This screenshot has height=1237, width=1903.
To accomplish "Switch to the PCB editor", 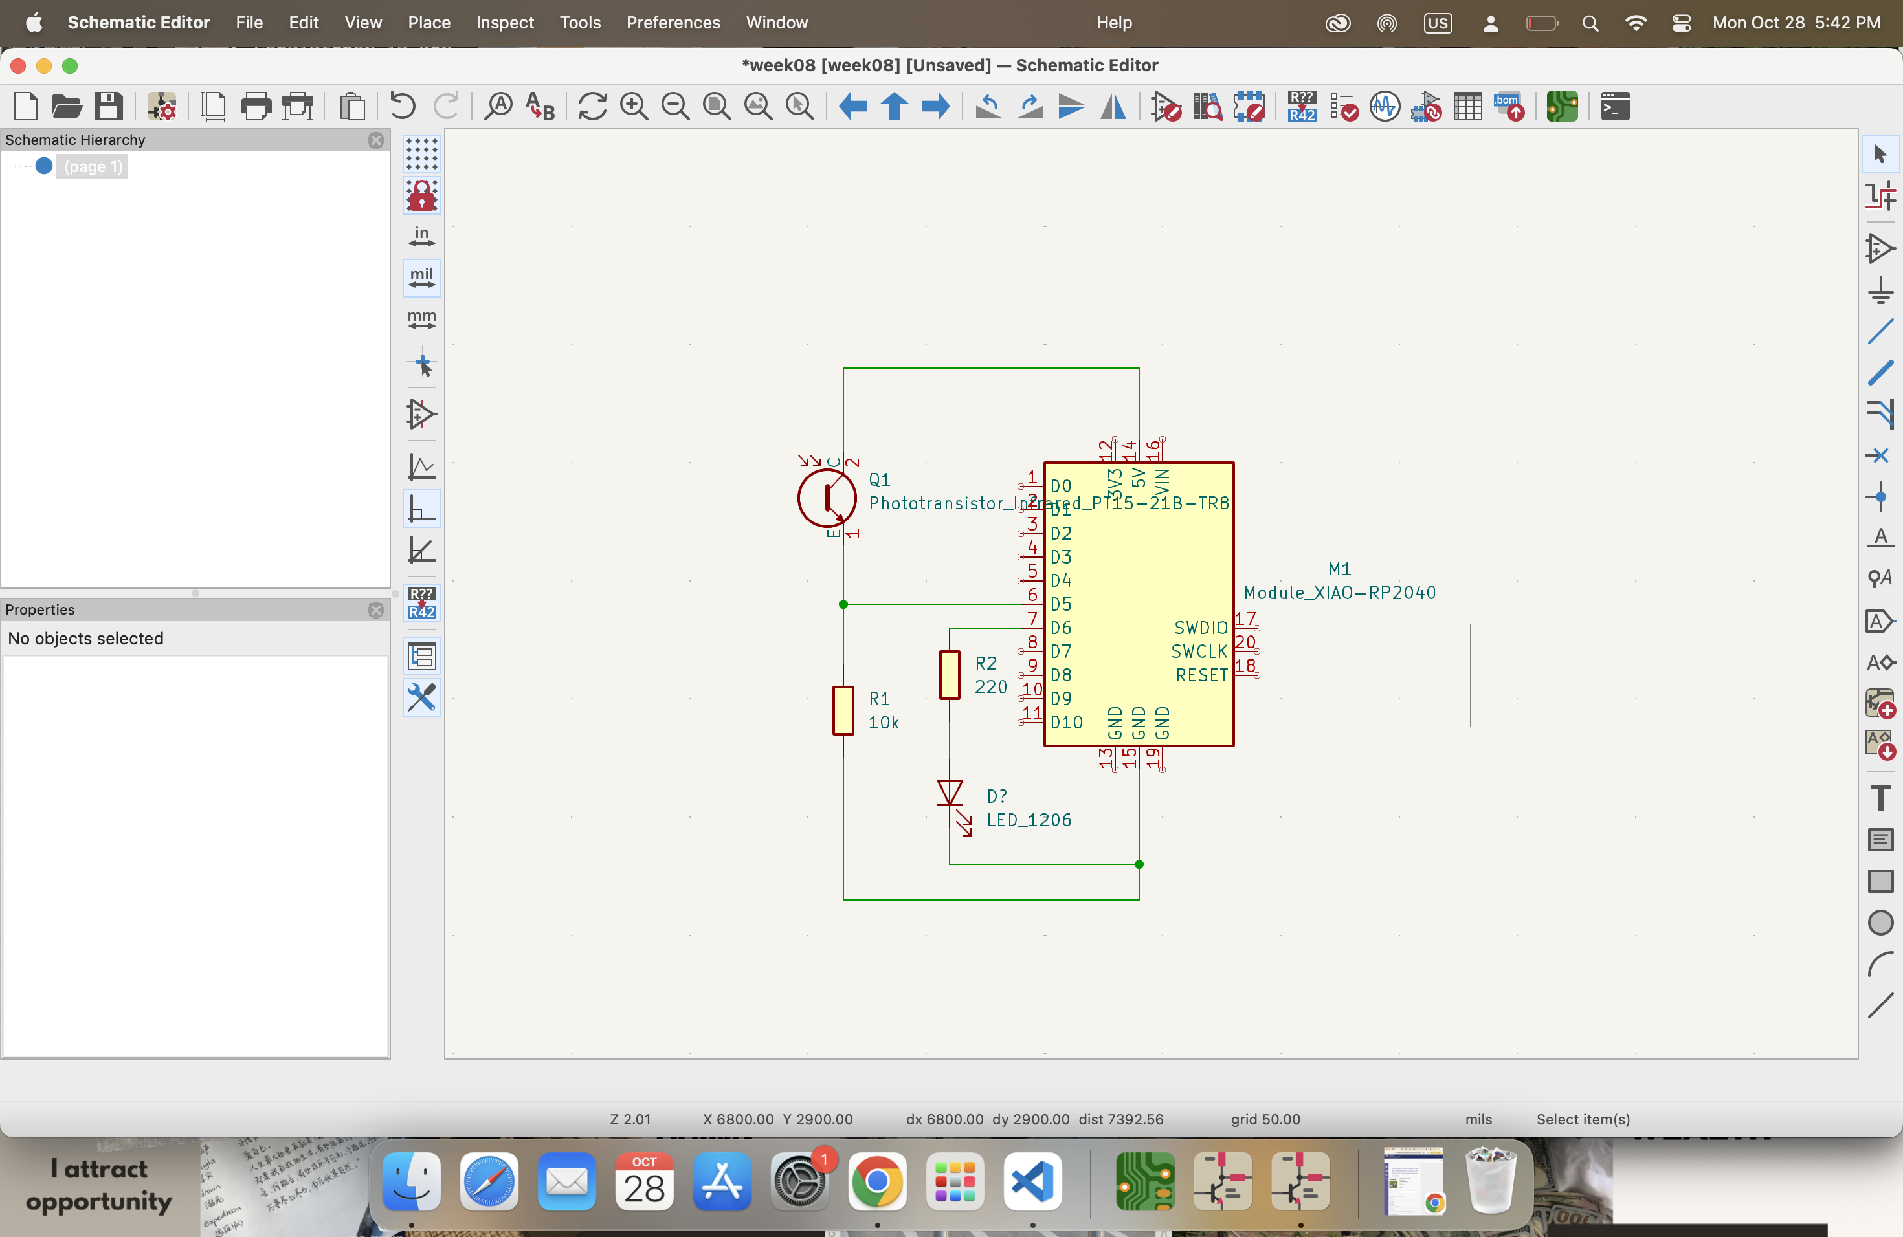I will coord(1563,106).
